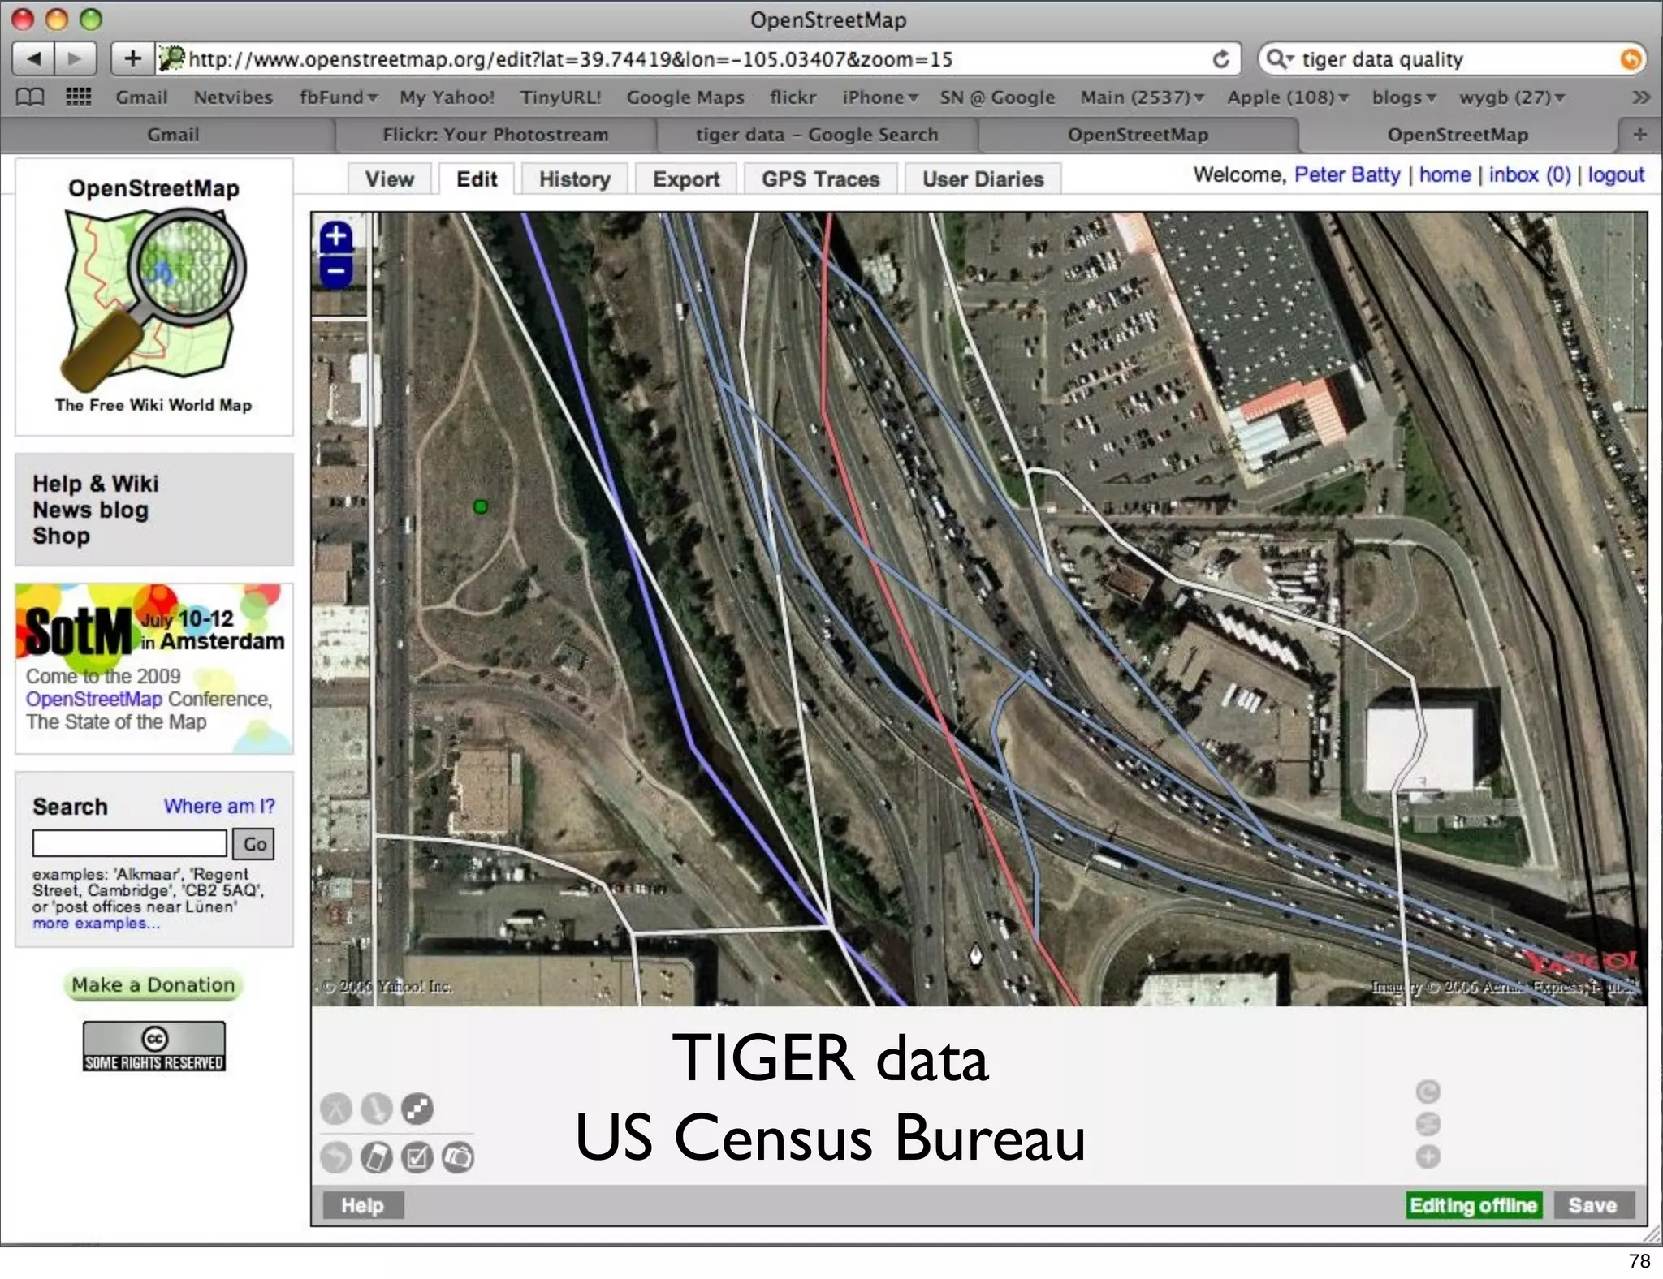Switch to the View tab
1663x1279 pixels.
click(x=389, y=179)
